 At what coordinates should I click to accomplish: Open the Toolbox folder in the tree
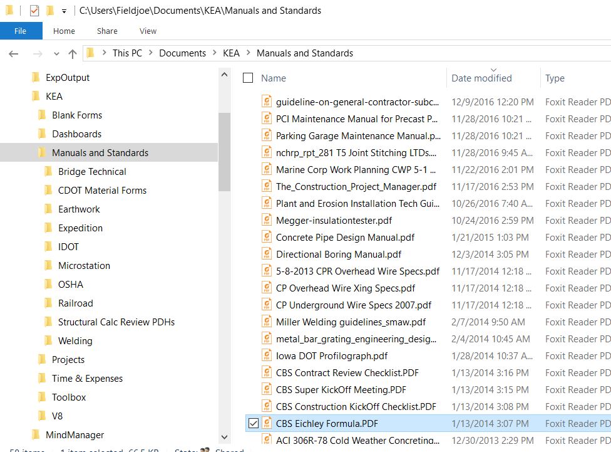click(x=69, y=397)
